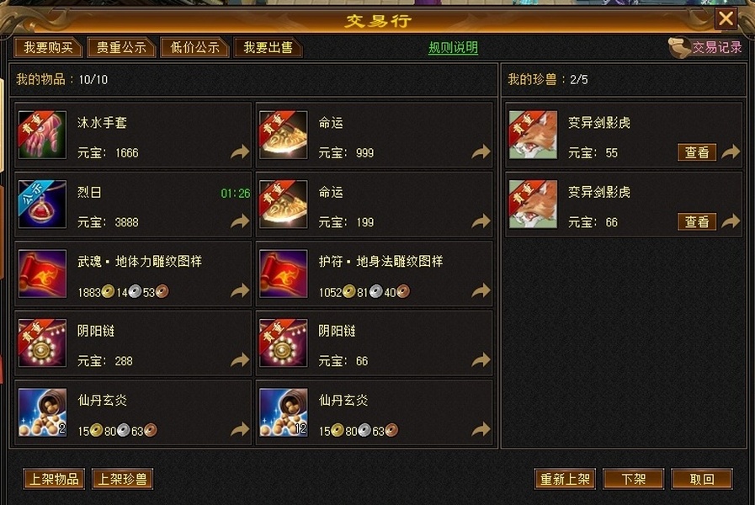Switch to the 我要购买 tab
The image size is (755, 505).
(48, 48)
